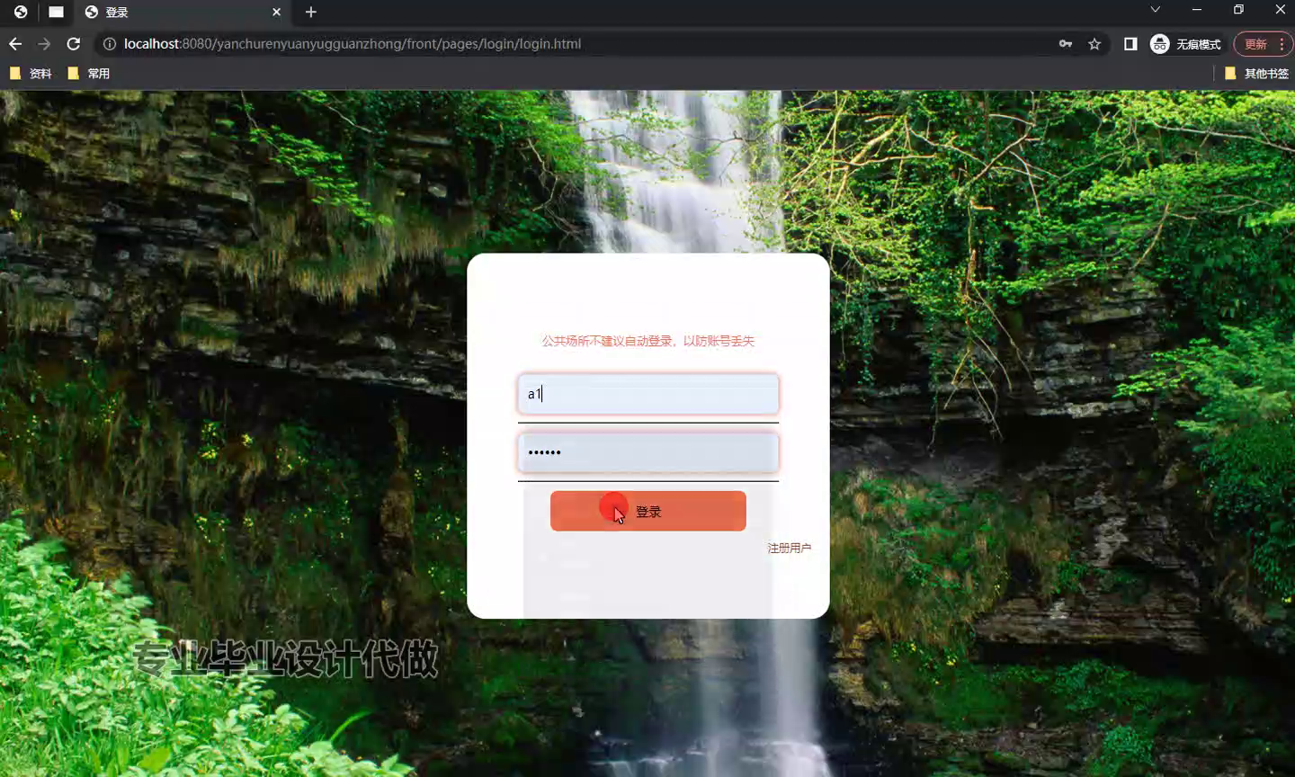Click into the password input field
This screenshot has width=1295, height=777.
tap(647, 452)
